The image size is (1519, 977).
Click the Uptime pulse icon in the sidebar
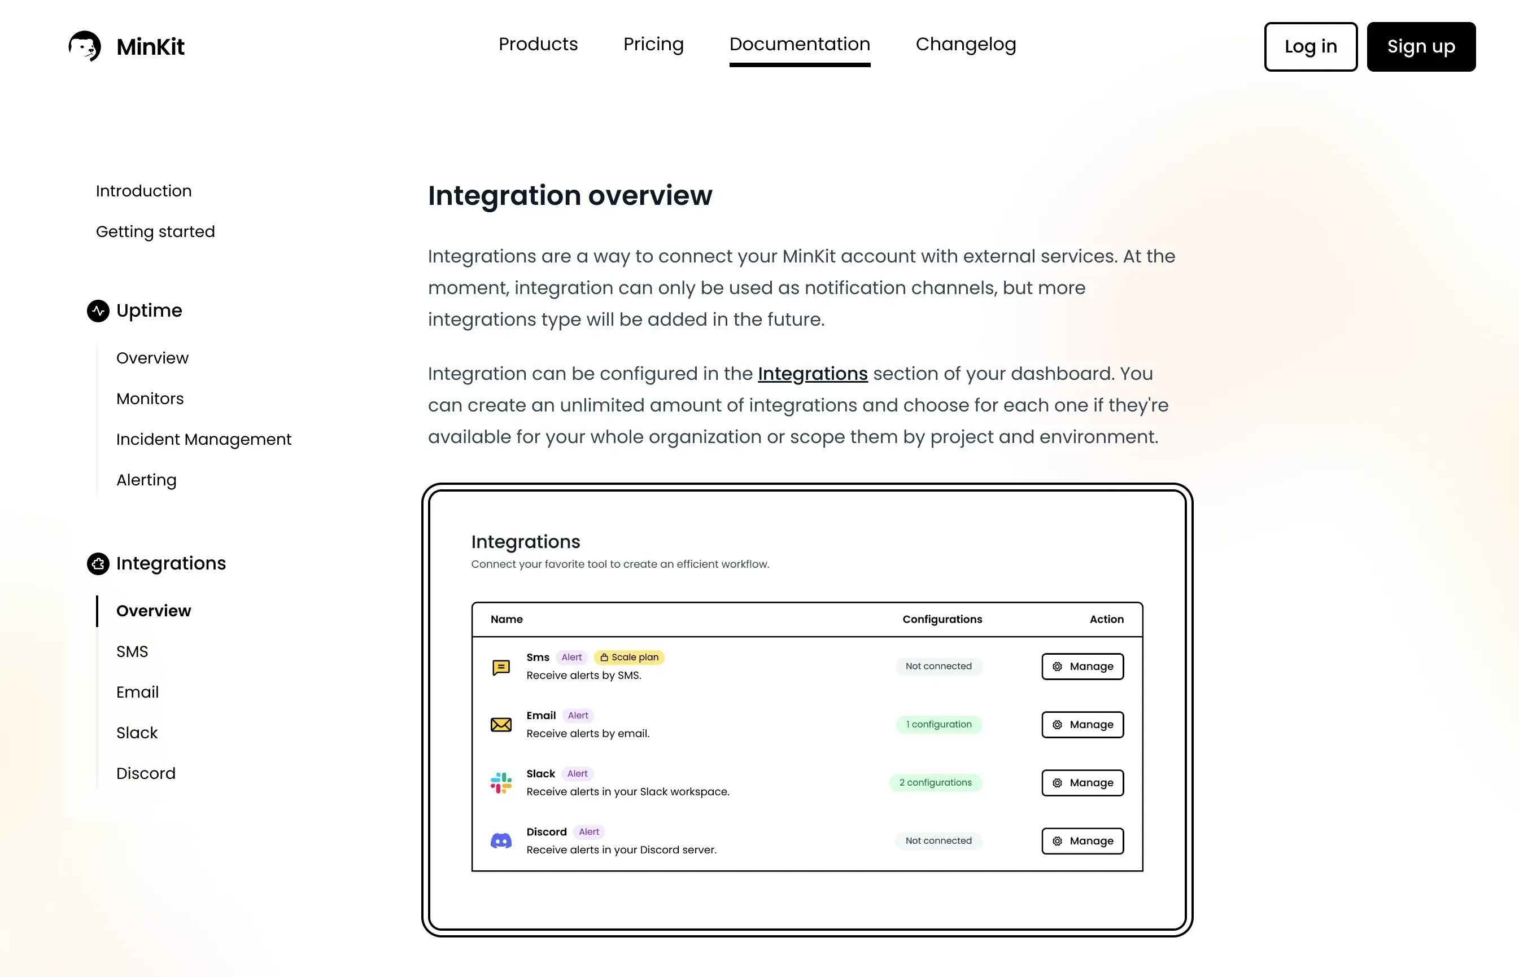pos(98,311)
